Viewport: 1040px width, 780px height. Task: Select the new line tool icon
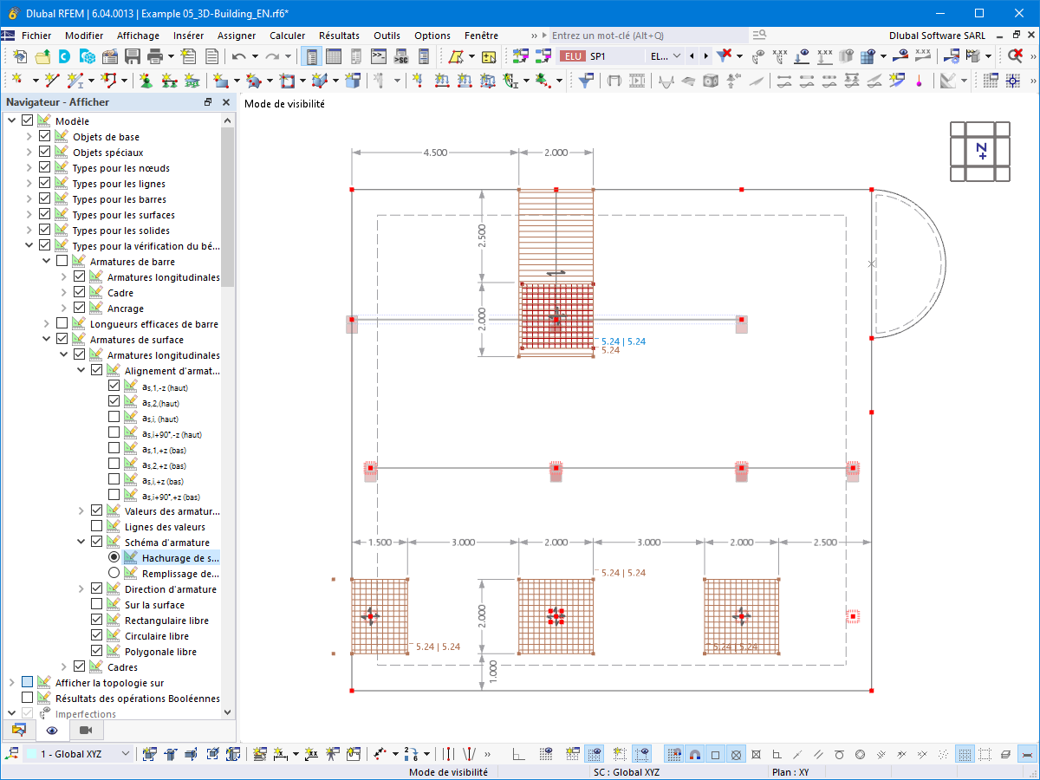coord(52,81)
